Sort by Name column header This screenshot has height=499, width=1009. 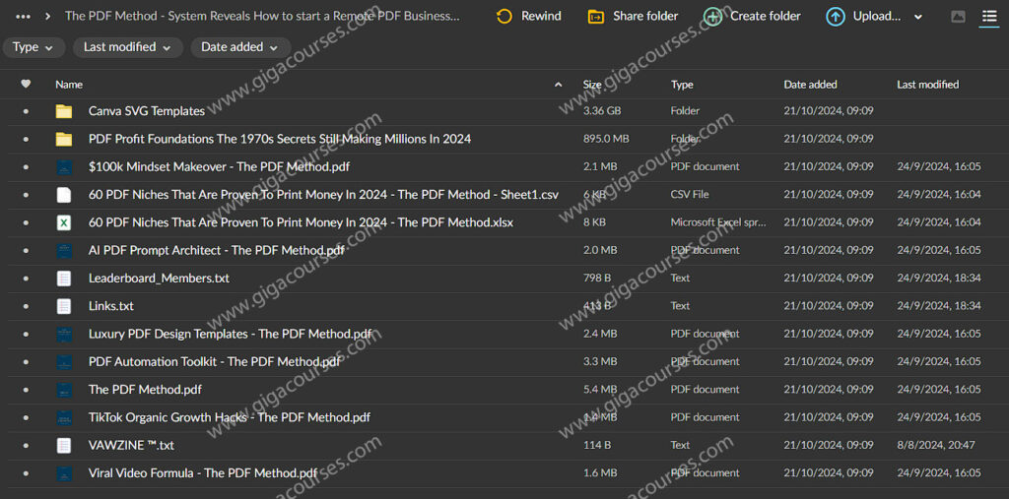tap(69, 85)
